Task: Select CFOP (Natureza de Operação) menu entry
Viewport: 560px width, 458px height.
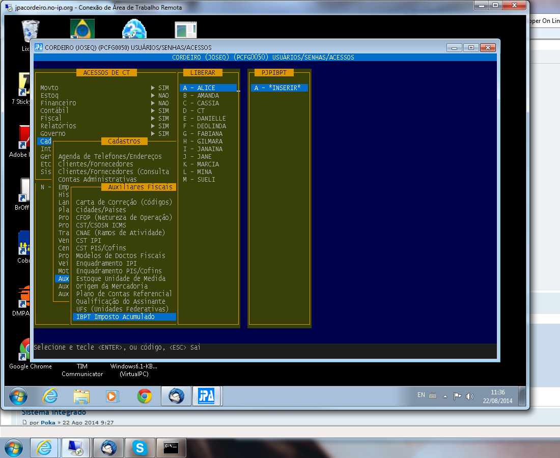Action: [x=124, y=218]
